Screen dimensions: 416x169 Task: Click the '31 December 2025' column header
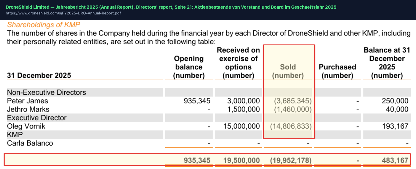39,76
